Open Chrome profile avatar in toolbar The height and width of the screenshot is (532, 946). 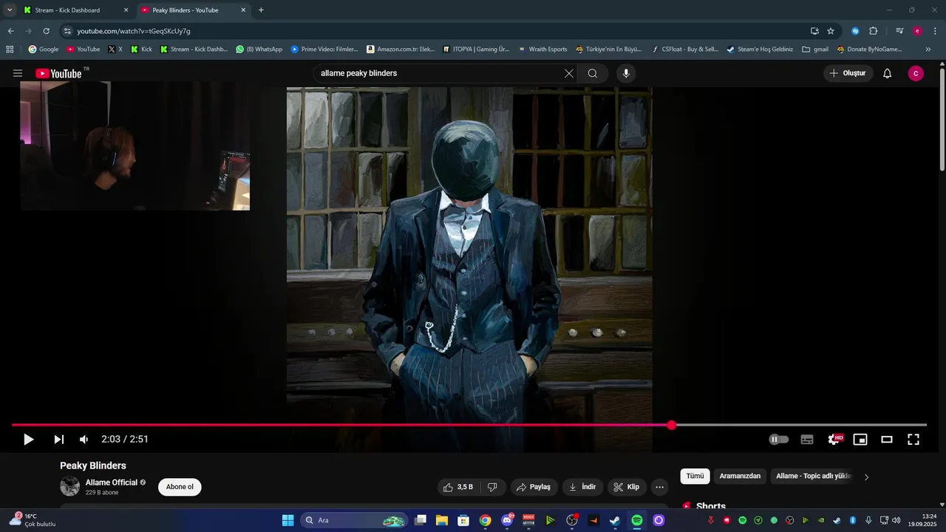917,31
